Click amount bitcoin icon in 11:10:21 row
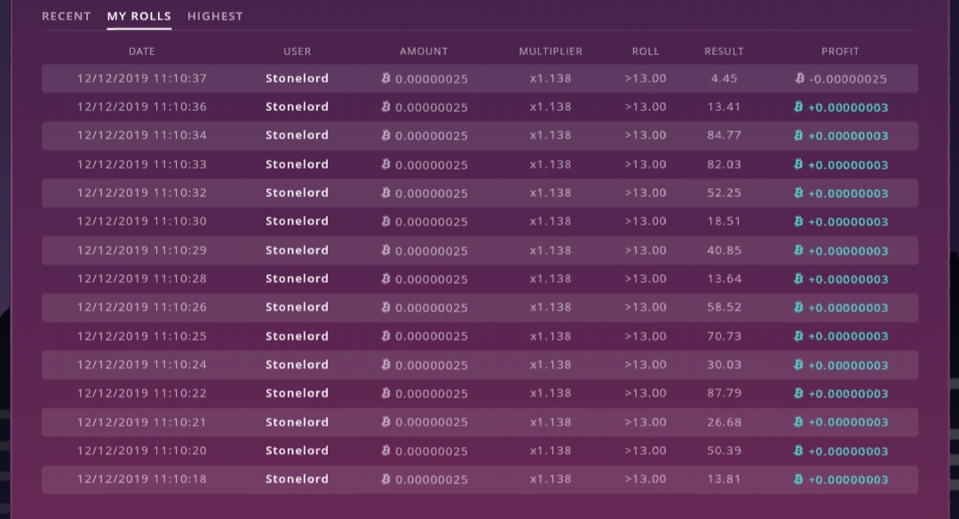The height and width of the screenshot is (519, 959). coord(385,421)
